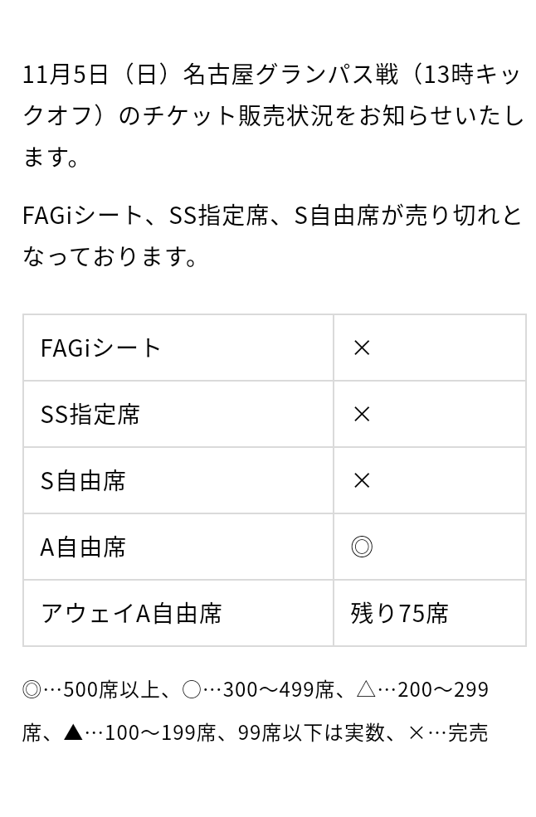This screenshot has width=536, height=817.
Task: Click the × mark for FAGiシート
Action: tap(362, 348)
